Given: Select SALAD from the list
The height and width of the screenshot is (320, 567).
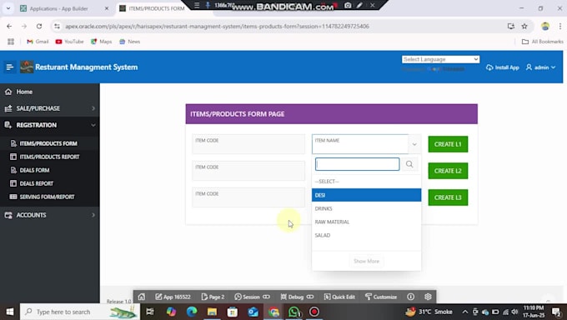Looking at the screenshot, I should click(x=366, y=235).
